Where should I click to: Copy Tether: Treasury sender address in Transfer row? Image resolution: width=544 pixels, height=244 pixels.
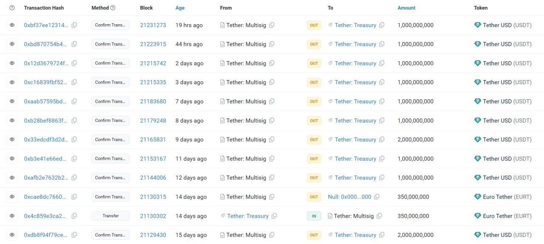click(274, 216)
